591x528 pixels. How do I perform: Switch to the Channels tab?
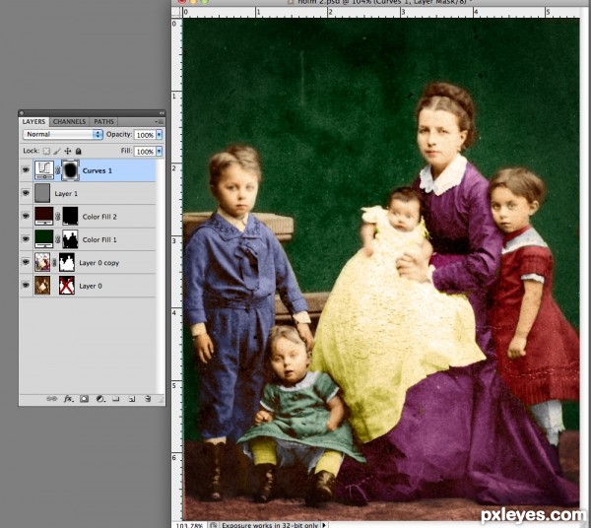click(69, 122)
